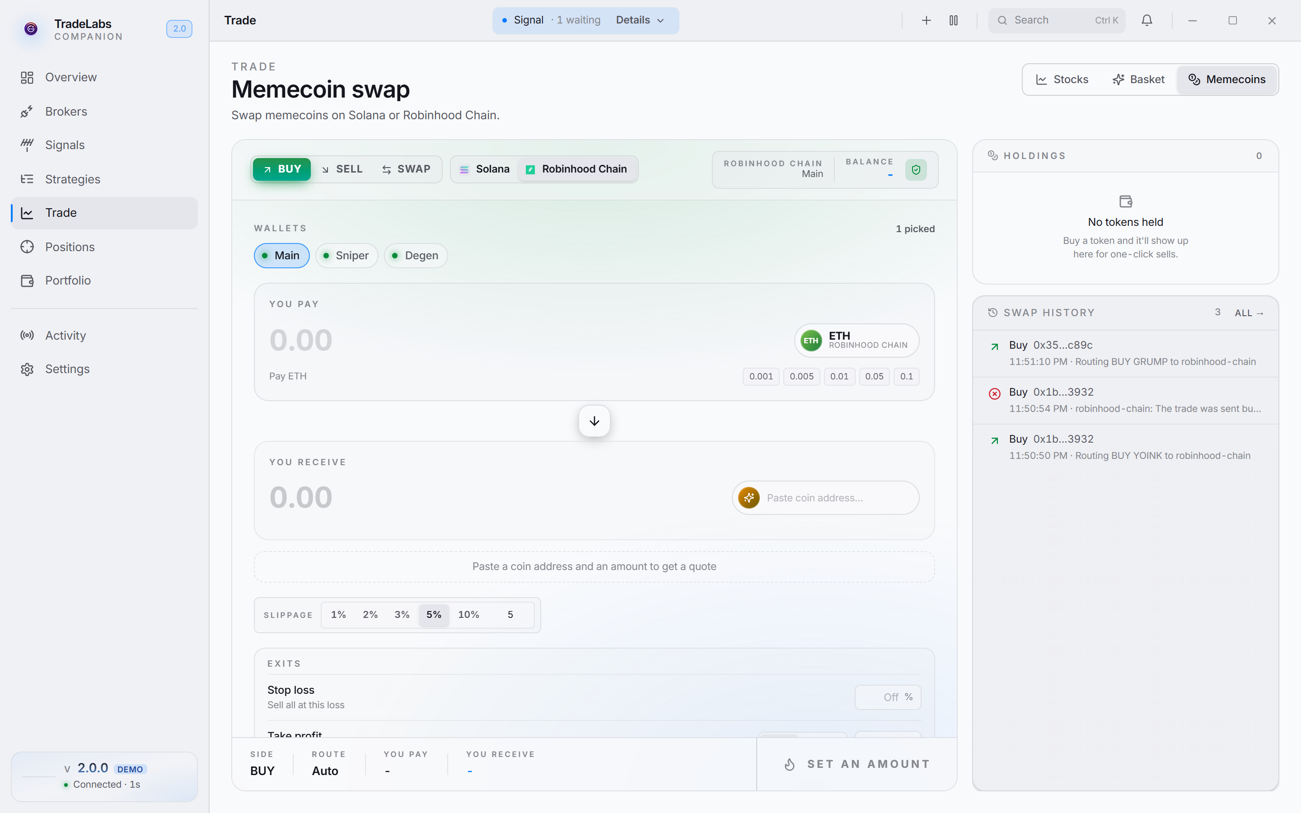The height and width of the screenshot is (813, 1301).
Task: Open notifications bell
Action: pyautogui.click(x=1147, y=20)
